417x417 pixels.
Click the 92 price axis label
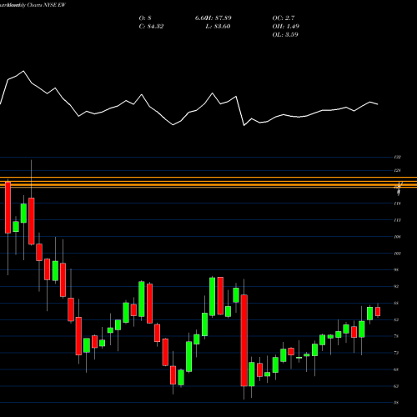tap(396, 286)
